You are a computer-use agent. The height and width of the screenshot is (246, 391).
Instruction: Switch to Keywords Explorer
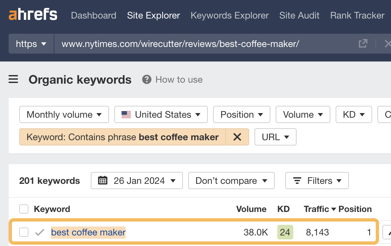230,15
